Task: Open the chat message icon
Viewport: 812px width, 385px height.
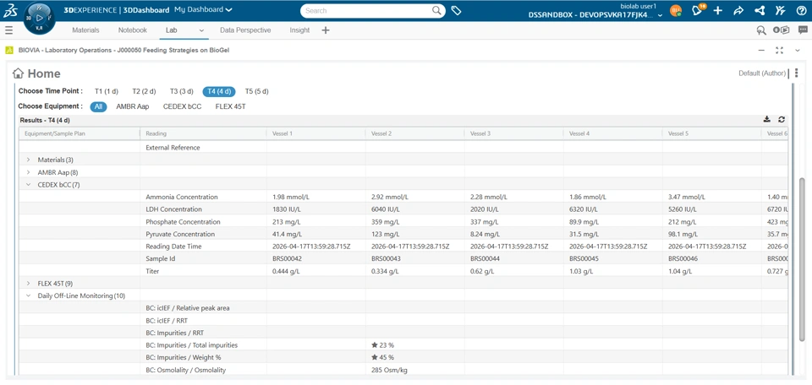Action: [x=803, y=30]
